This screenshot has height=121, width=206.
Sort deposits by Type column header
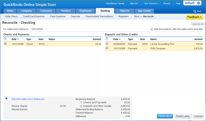[130, 39]
